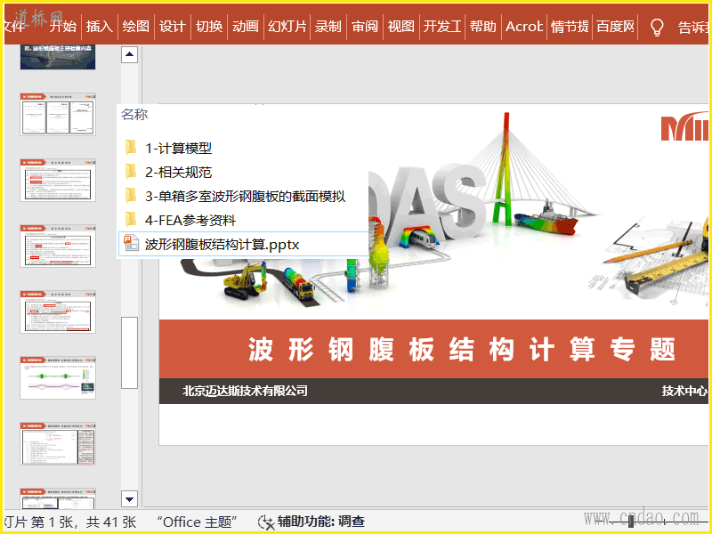Viewport: 712px width, 534px height.
Task: Open the 动画 ribbon tab
Action: (246, 27)
